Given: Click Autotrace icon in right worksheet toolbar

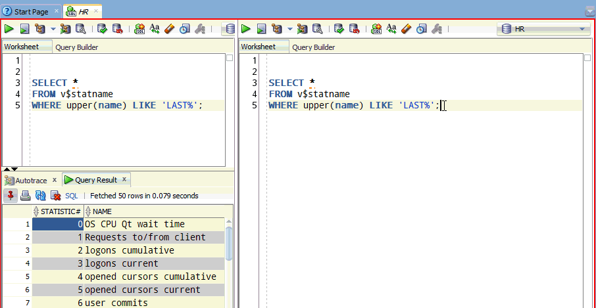Looking at the screenshot, I should point(302,28).
